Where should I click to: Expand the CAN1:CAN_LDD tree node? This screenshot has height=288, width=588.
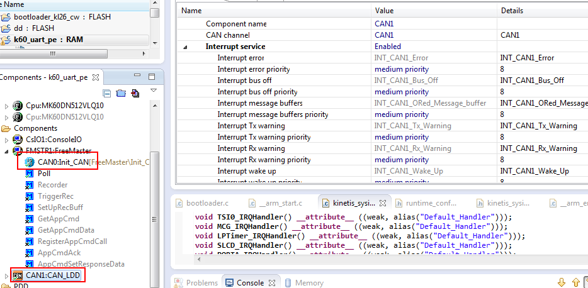click(7, 275)
